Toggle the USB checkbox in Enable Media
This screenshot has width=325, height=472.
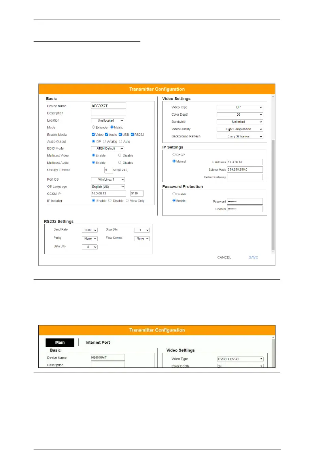(120, 135)
